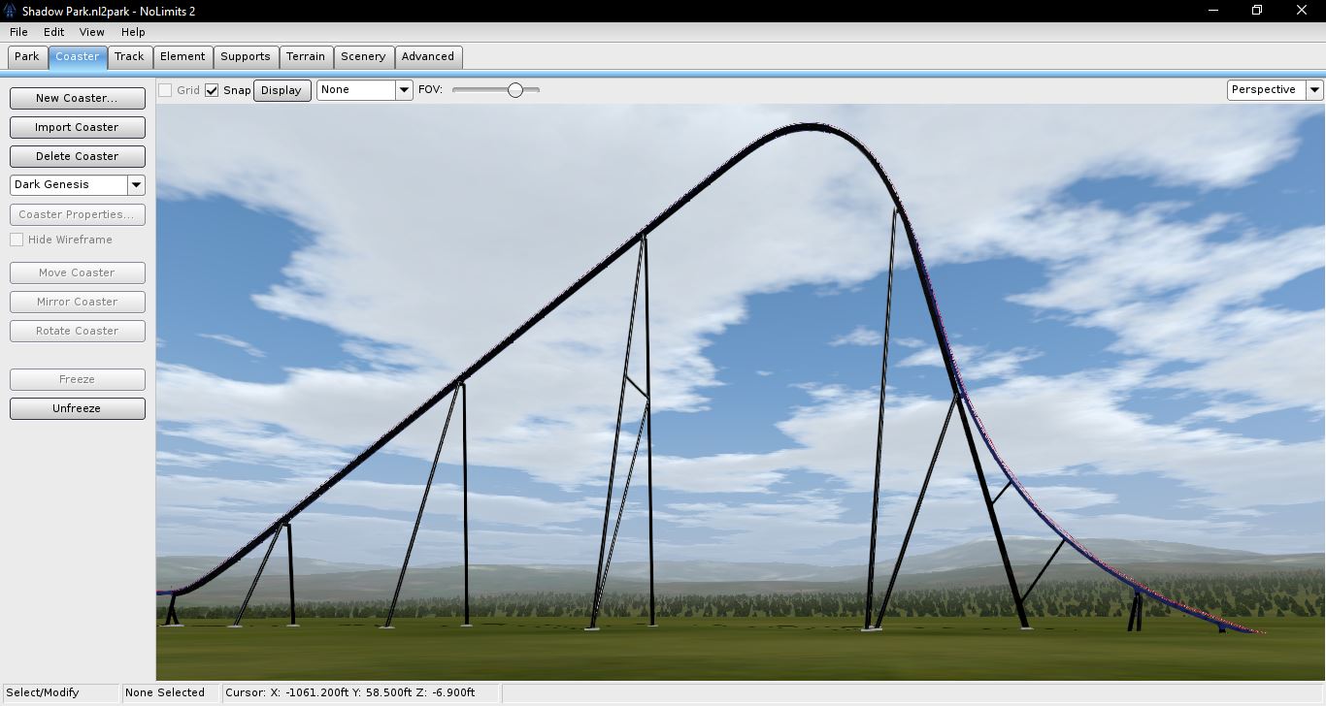
Task: Click the NoLimits 2 app icon in title bar
Action: tap(11, 11)
